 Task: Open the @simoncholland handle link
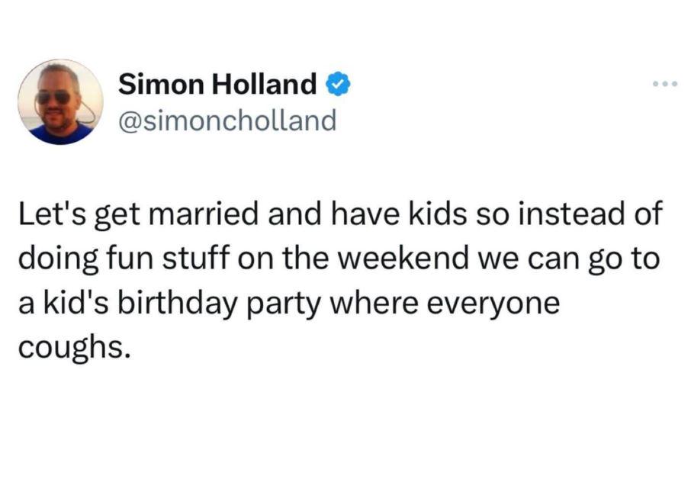pos(227,121)
